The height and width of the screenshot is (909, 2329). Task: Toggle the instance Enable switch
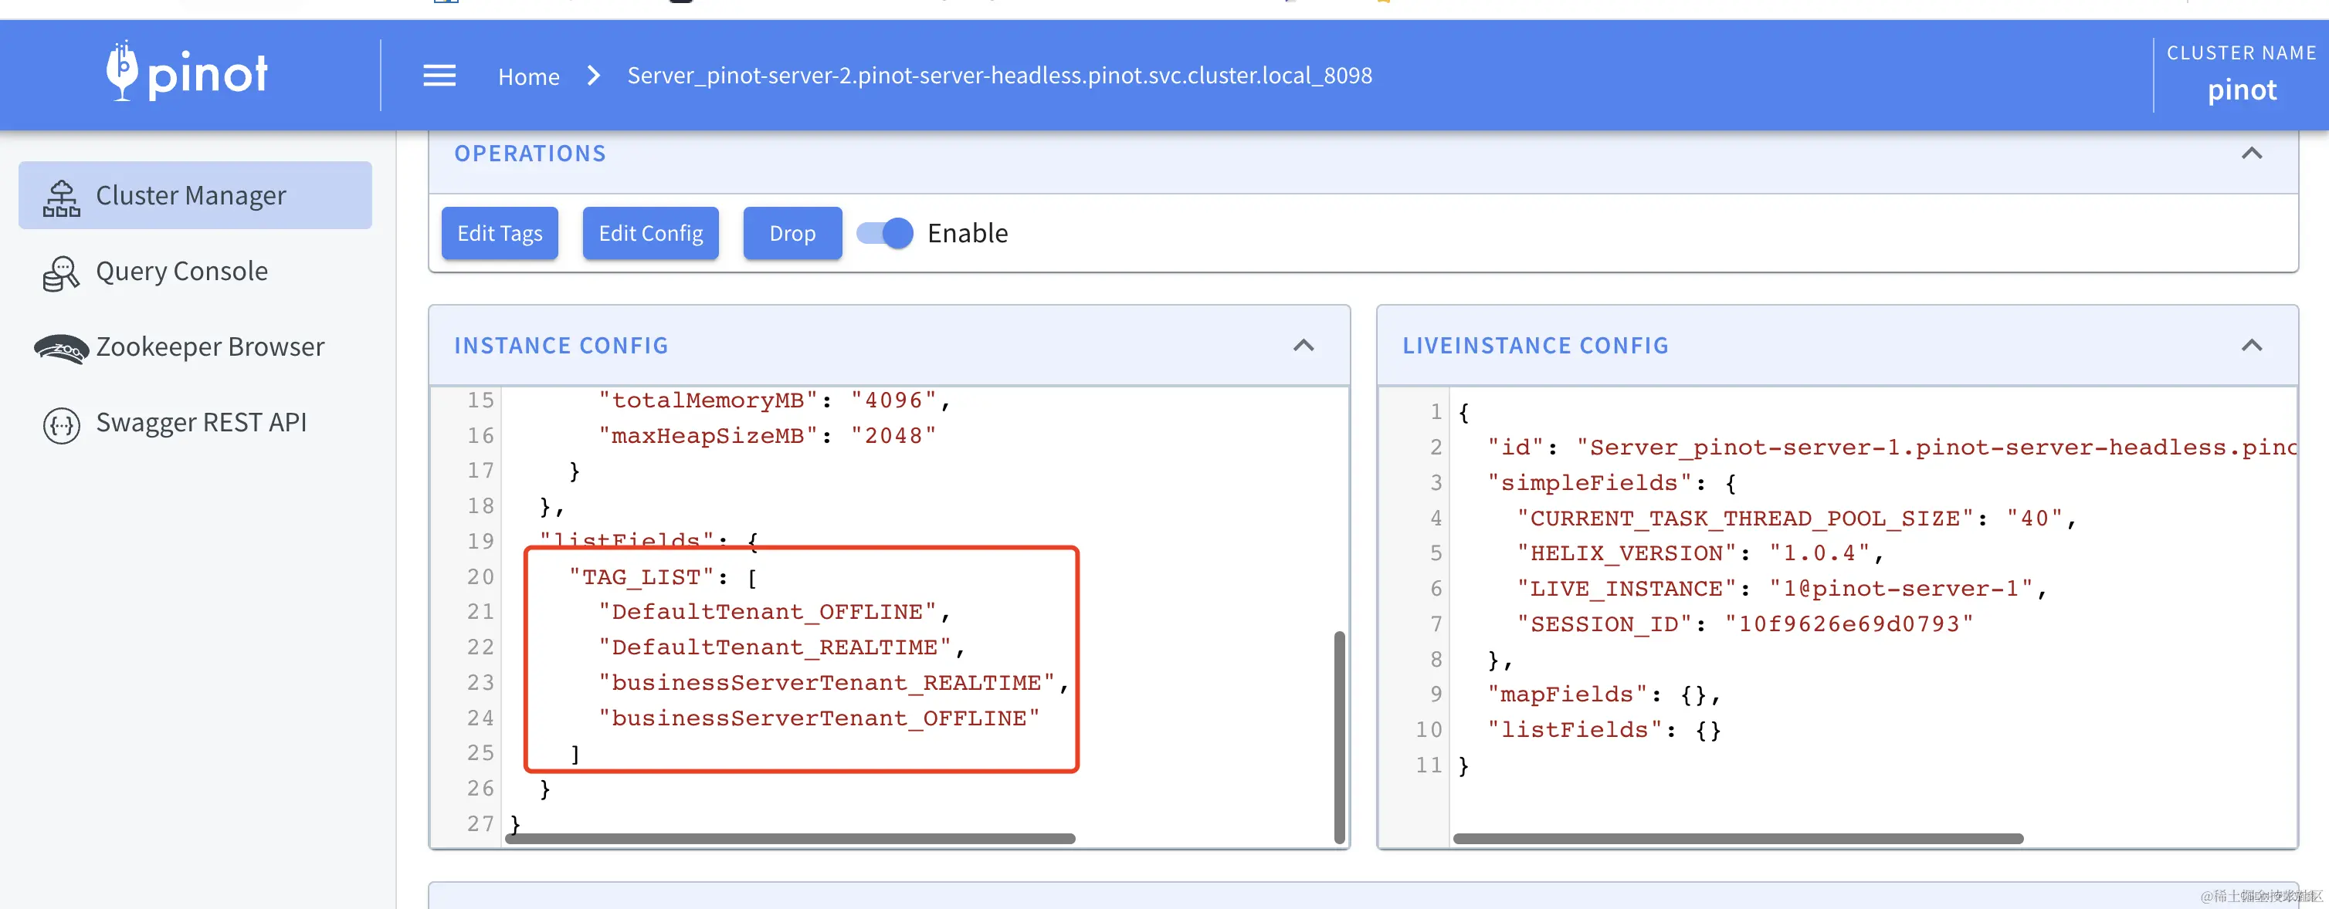[885, 233]
